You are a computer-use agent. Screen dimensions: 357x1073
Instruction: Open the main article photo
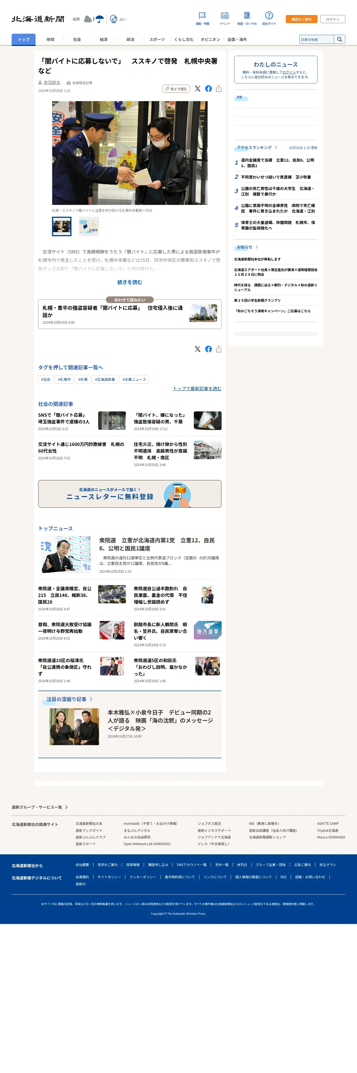pos(130,153)
